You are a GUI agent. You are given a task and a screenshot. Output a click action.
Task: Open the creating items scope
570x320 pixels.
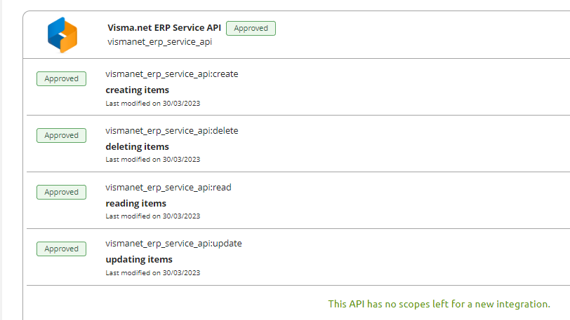(x=138, y=90)
